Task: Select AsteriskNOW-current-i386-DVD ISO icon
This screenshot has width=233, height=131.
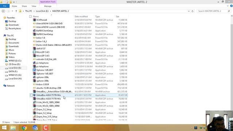Action: pos(34,27)
